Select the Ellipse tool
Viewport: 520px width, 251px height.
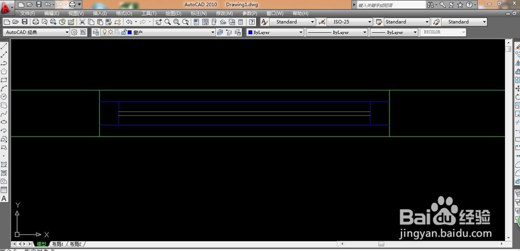pyautogui.click(x=4, y=122)
